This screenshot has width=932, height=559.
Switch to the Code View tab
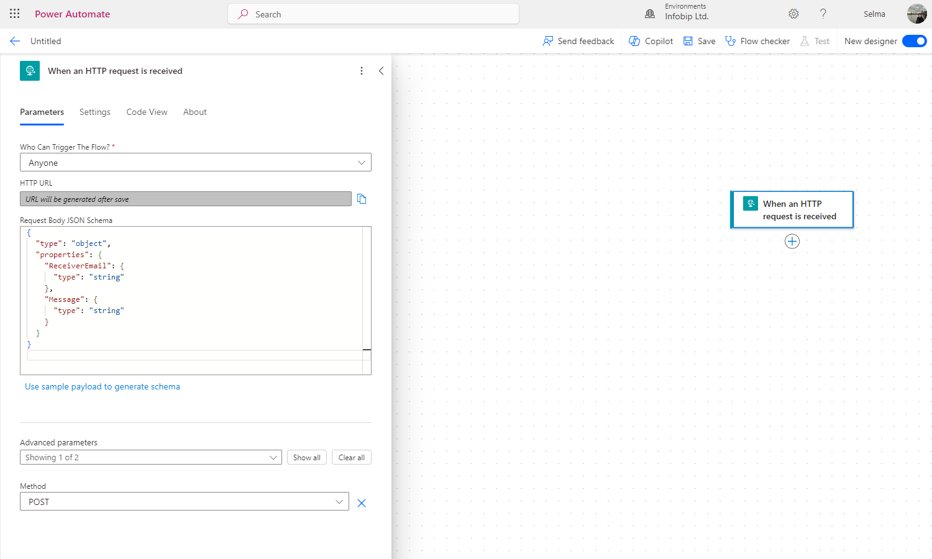point(147,112)
